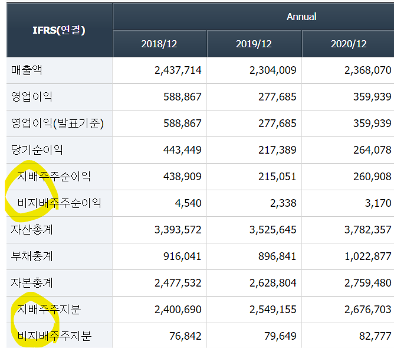Click the 4,540 value
This screenshot has width=394, height=348.
pos(188,203)
